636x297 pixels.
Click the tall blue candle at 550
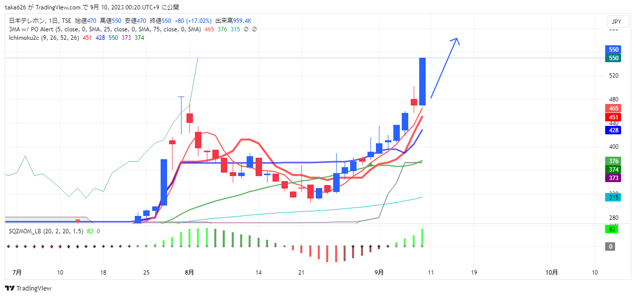pos(422,81)
